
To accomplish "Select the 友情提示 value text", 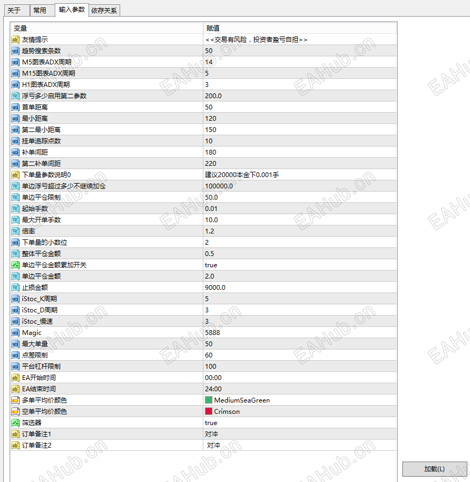I will coord(256,40).
